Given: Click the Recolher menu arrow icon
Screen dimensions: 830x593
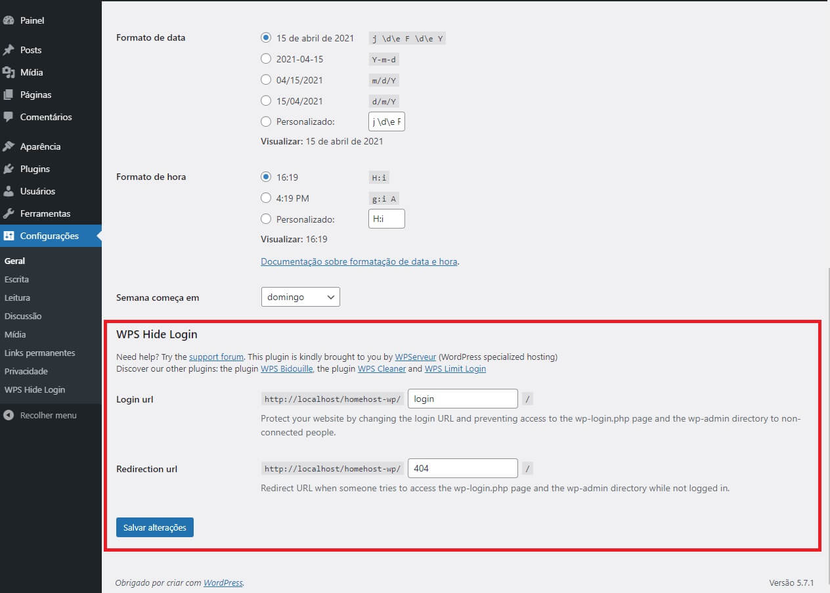Looking at the screenshot, I should [9, 415].
